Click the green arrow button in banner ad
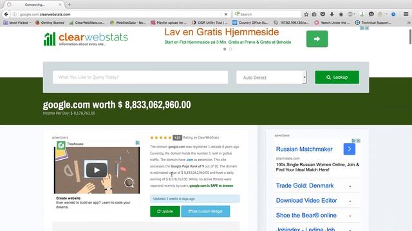 317,38
